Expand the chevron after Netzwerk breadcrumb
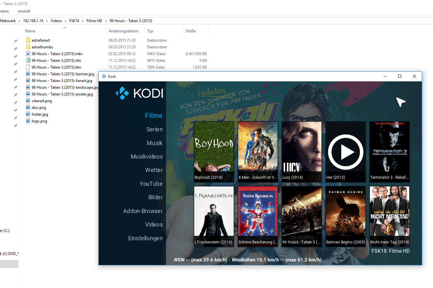Screen dimensions: 433x288 [19, 21]
